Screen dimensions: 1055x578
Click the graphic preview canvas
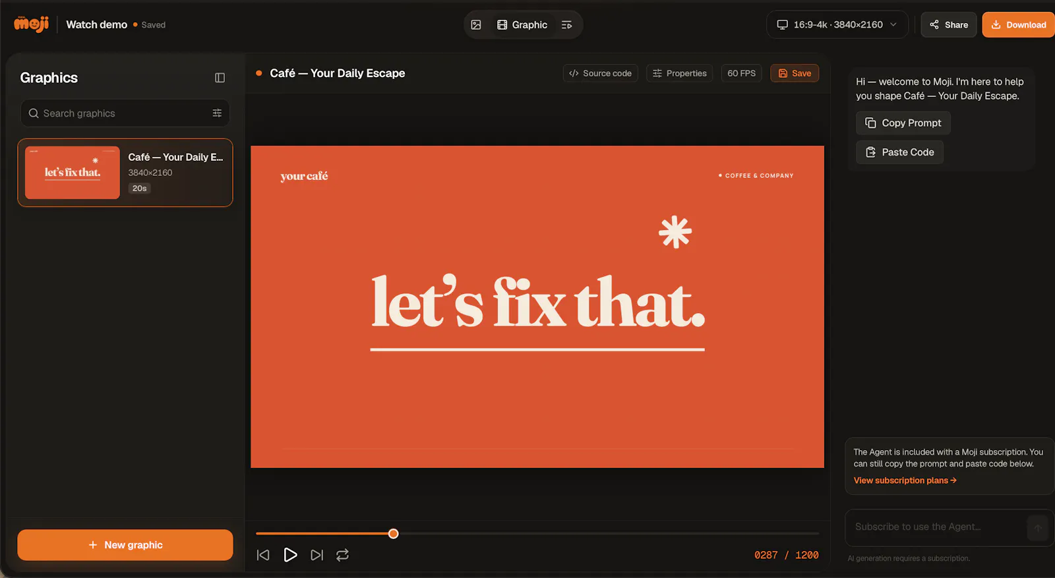point(537,306)
